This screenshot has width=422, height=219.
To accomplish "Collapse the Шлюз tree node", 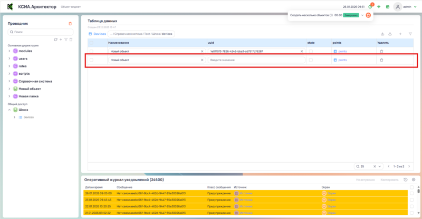I will 9,109.
